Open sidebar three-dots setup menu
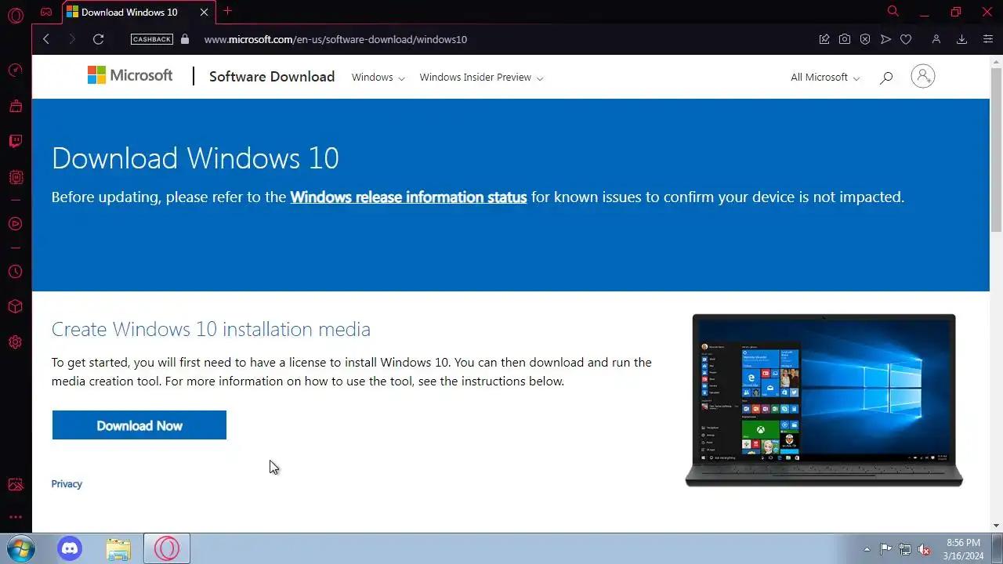Viewport: 1003px width, 564px height. click(x=15, y=517)
